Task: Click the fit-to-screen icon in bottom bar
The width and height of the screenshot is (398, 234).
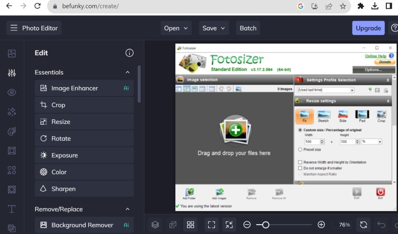Action: click(x=211, y=225)
